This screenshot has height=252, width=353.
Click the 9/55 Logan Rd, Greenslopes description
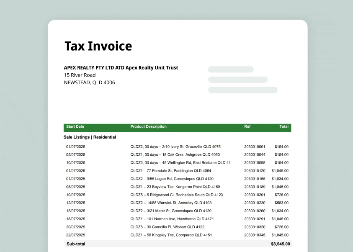172,179
